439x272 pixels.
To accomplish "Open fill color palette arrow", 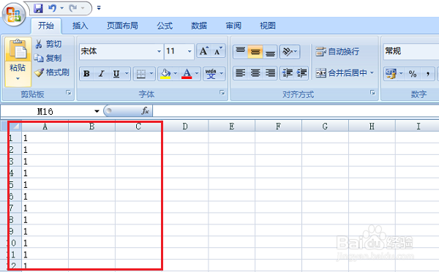I will point(176,74).
